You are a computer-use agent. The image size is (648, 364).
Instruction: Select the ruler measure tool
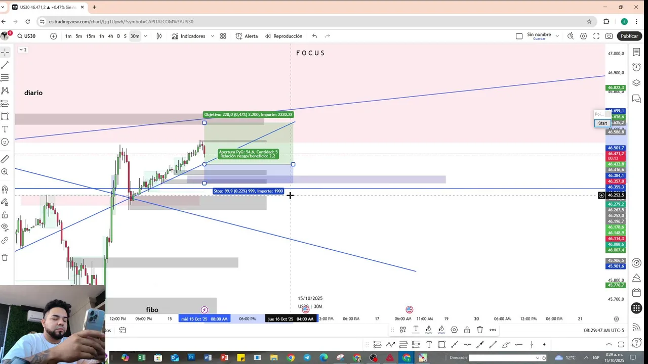point(5,159)
